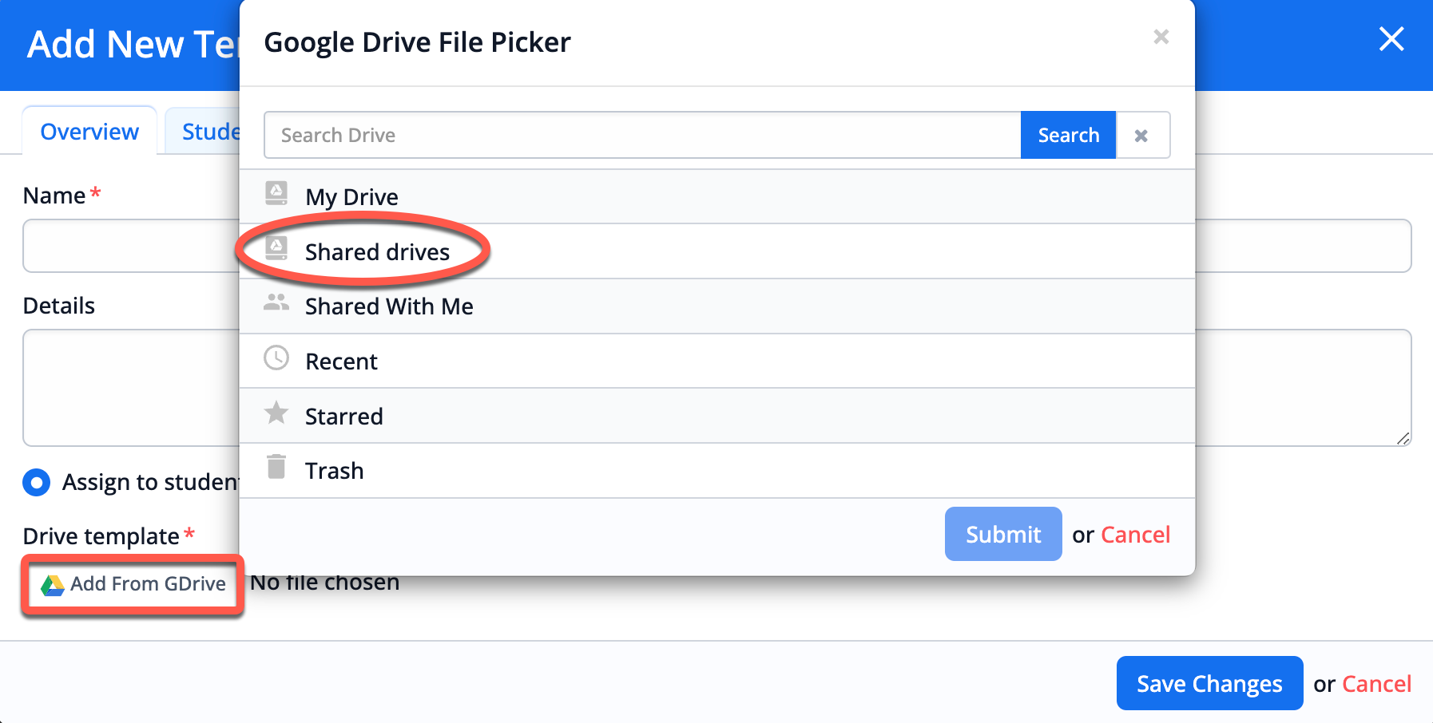Click the Shared drives drive icon
The image size is (1433, 723).
tap(276, 248)
